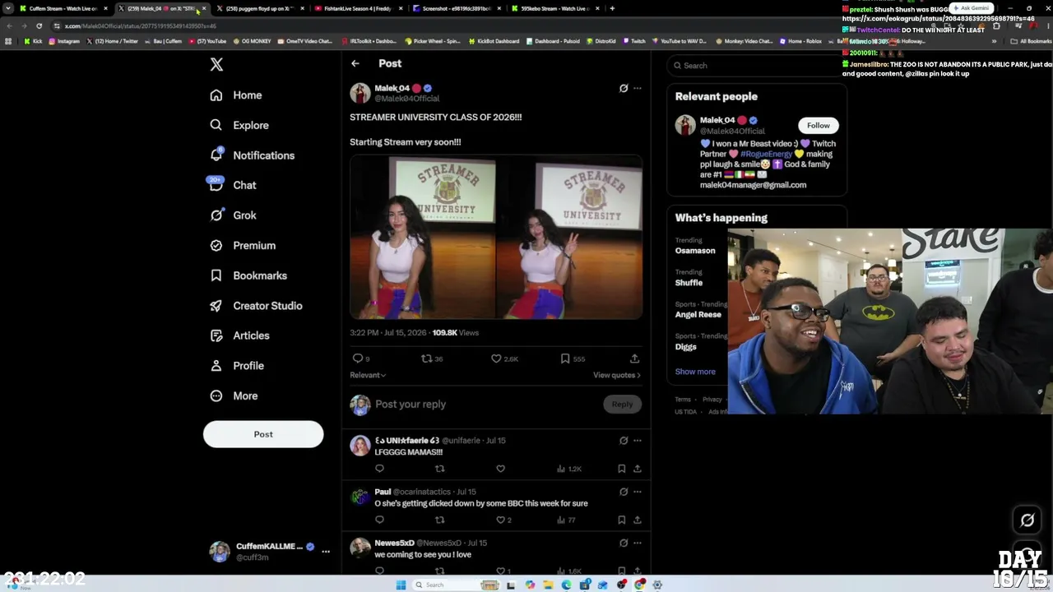Click Show more under What's happening

click(x=695, y=372)
